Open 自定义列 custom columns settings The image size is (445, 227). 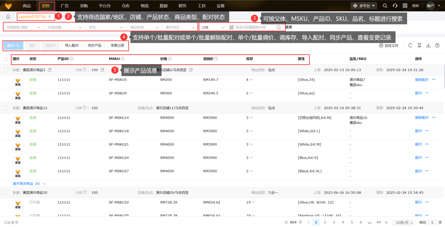point(389,45)
